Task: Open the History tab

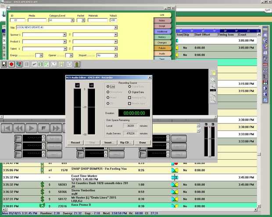Action: 162,37
